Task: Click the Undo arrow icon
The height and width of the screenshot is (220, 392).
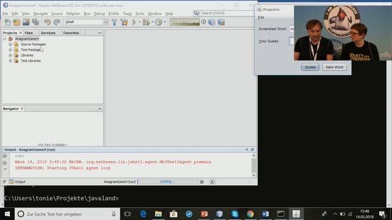Action: (x=47, y=22)
